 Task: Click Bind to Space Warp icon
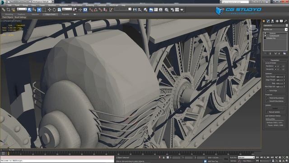tap(13, 10)
